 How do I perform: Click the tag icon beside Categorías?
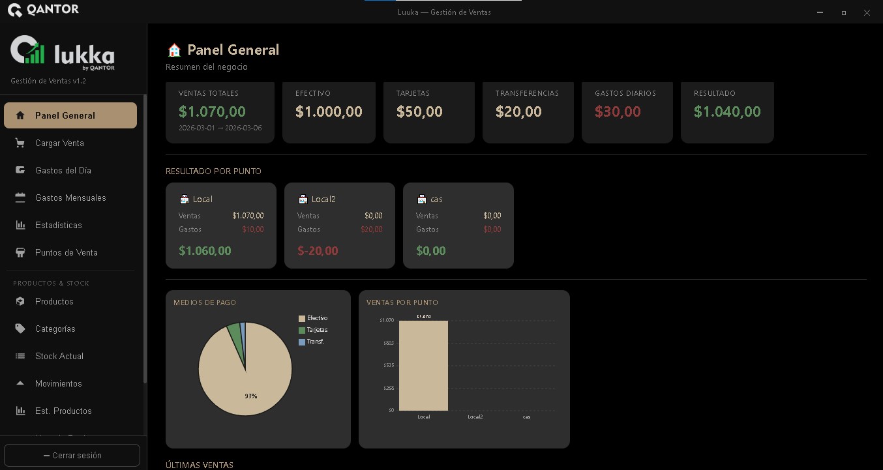point(20,329)
